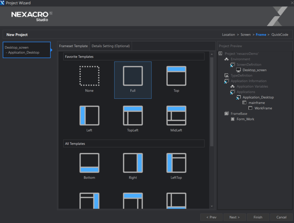Screen dimensions: 294x223
Task: Select the Application_Desktop text in preview tree
Action: 258,97
